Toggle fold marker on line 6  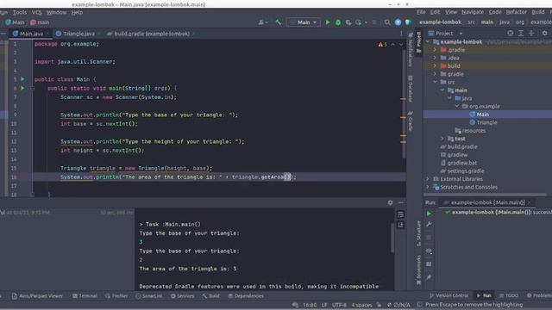click(x=32, y=88)
